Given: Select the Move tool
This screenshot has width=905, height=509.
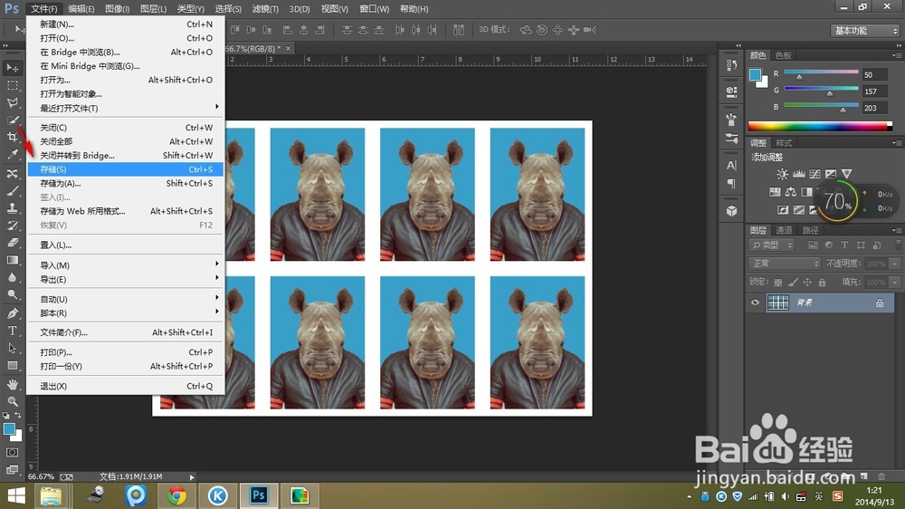Looking at the screenshot, I should point(12,68).
